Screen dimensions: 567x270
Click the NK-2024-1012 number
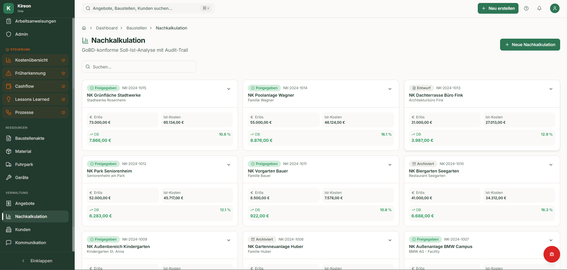click(134, 164)
